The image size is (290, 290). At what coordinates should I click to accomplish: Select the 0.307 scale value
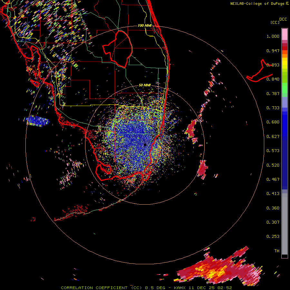[273, 222]
